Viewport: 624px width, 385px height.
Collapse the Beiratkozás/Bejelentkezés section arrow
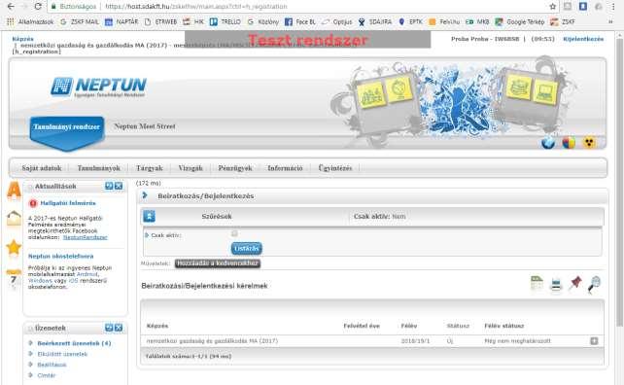pos(145,195)
